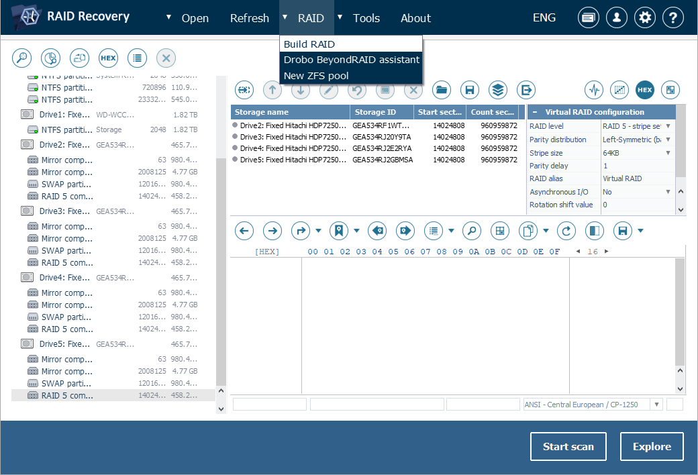This screenshot has width=698, height=475.
Task: Click the bookmark icon in hex viewer toolbar
Action: coord(339,231)
